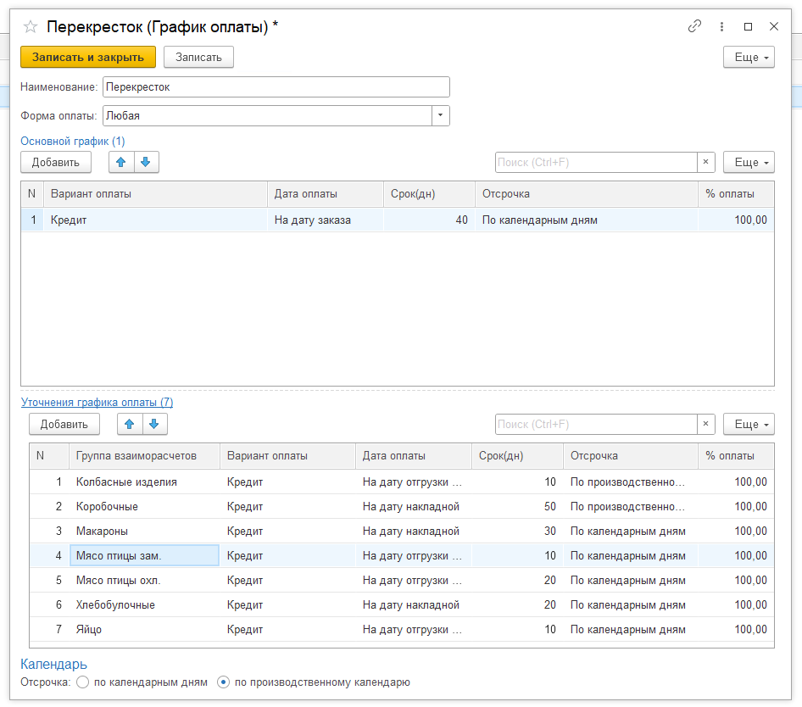Copy link using the chain icon
This screenshot has height=707, width=802.
[x=694, y=26]
